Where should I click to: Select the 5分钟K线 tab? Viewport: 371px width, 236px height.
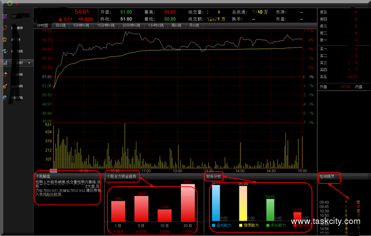click(x=82, y=25)
